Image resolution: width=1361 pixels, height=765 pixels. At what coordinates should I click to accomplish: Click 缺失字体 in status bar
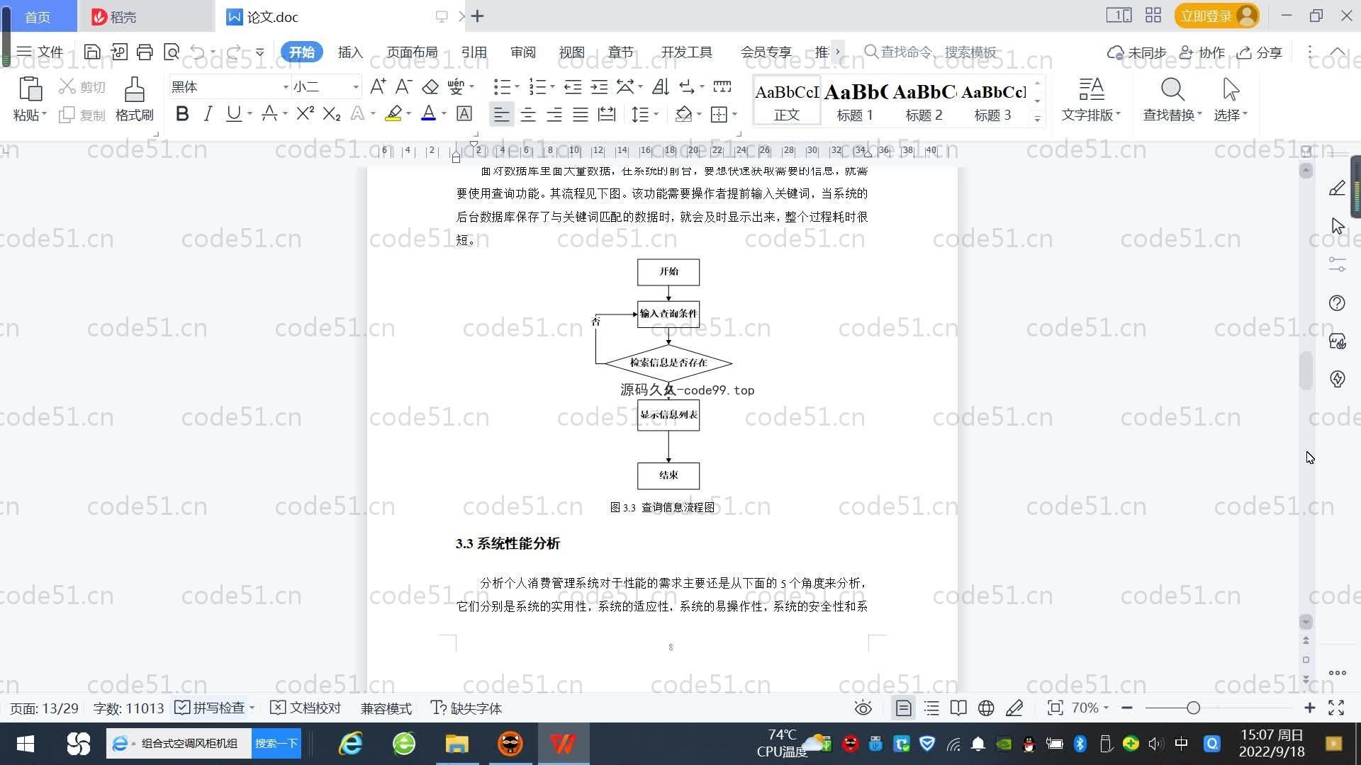tap(466, 708)
